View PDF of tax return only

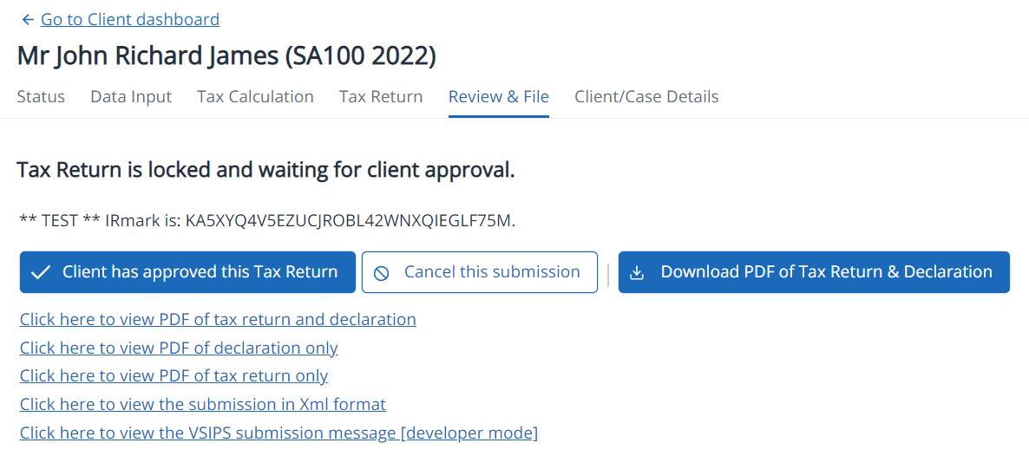pyautogui.click(x=174, y=375)
